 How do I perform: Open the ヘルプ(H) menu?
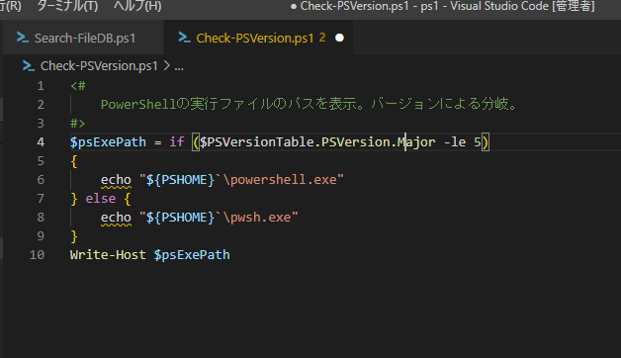[137, 6]
